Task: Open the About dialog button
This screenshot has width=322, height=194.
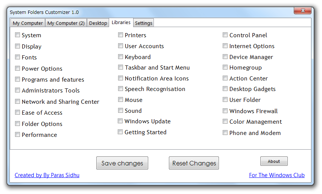Action: [x=274, y=161]
